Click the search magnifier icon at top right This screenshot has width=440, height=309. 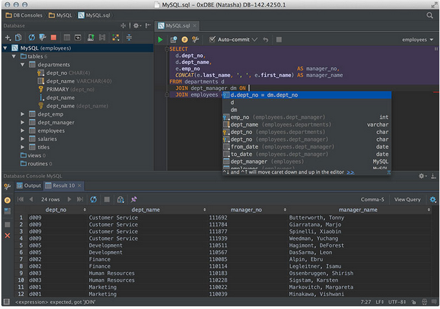pos(430,16)
